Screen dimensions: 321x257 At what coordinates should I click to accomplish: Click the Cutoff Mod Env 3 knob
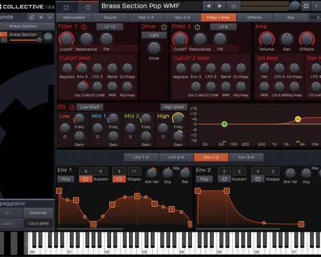pyautogui.click(x=82, y=68)
